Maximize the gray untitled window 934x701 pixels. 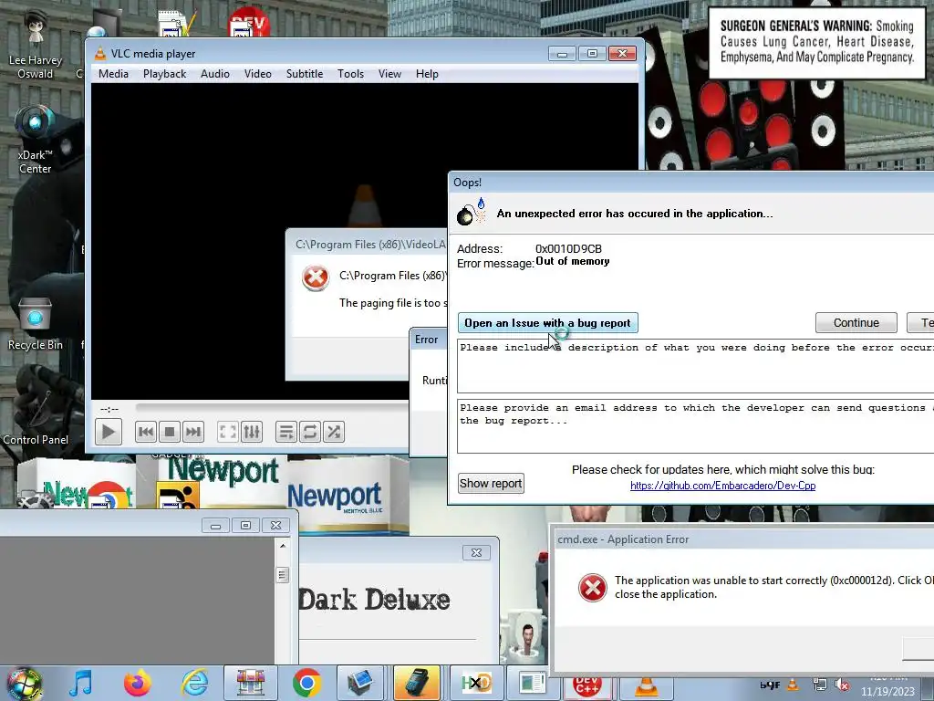245,525
